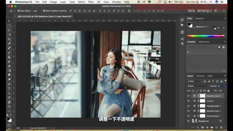This screenshot has height=131, width=233.
Task: Switch to the Swatches tab
Action: 199,19
